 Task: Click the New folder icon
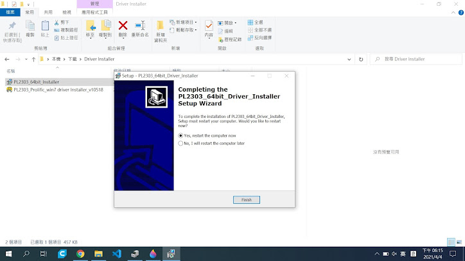[160, 26]
